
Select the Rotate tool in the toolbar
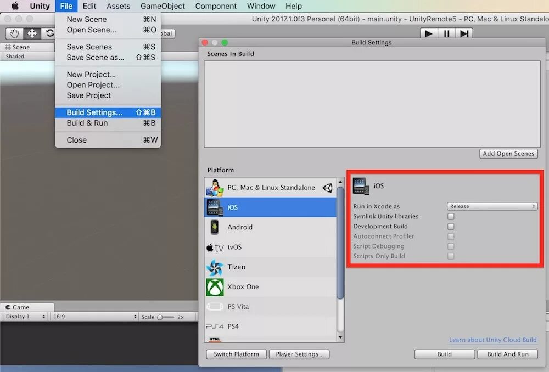click(x=49, y=33)
